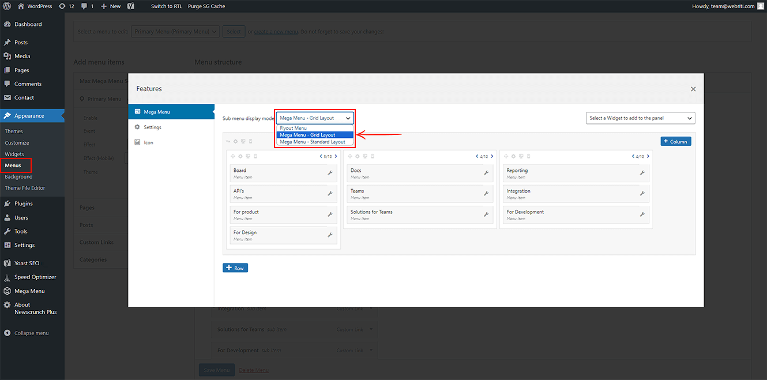Open settings wrench for Docs menu item
767x380 pixels.
pyautogui.click(x=486, y=173)
